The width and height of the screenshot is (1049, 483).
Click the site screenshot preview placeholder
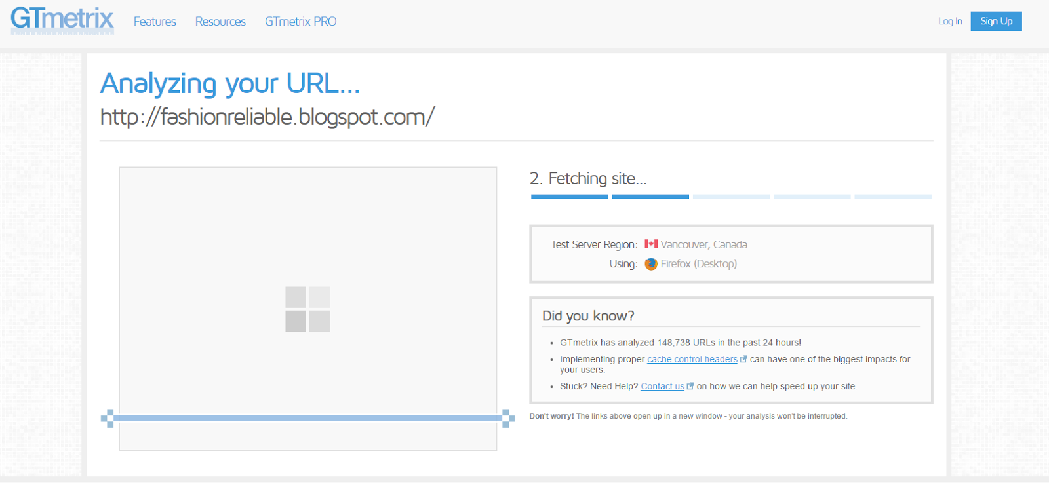pos(307,309)
